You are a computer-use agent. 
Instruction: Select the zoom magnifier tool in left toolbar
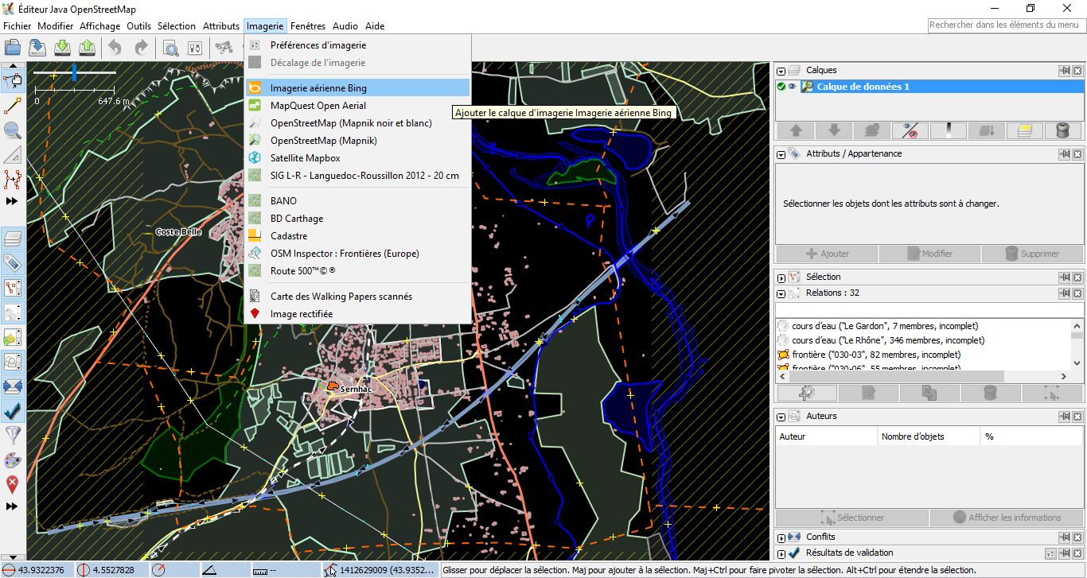pos(13,130)
